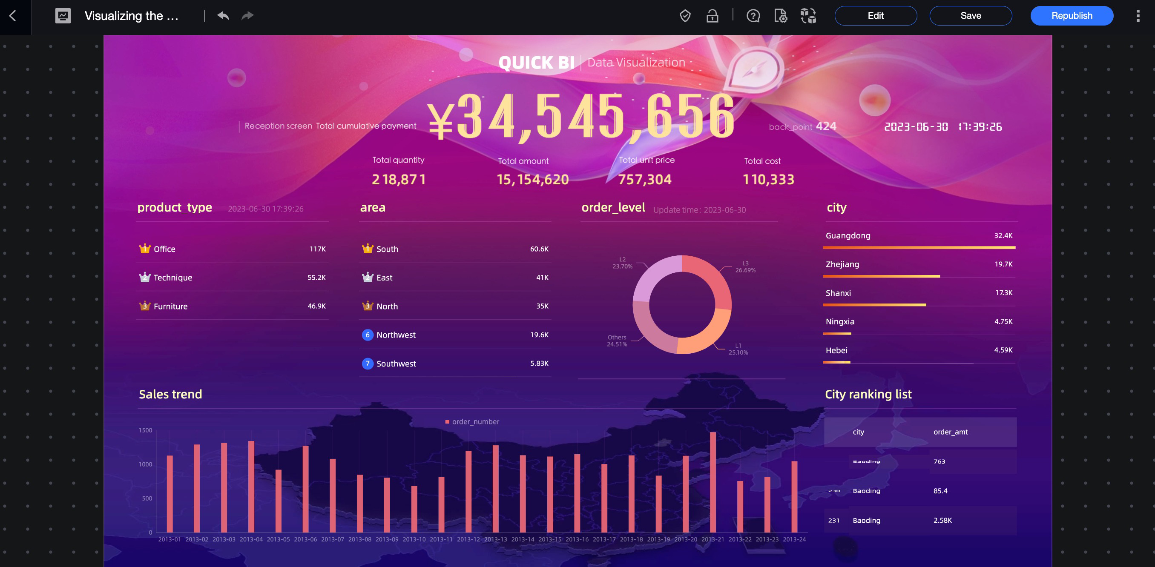Toggle the lock icon in toolbar
Screen dimensions: 1155x567
(x=712, y=16)
